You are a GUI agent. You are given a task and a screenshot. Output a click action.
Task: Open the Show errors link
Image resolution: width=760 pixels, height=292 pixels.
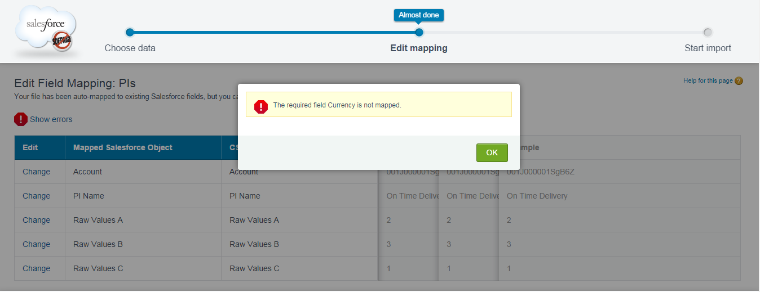pyautogui.click(x=51, y=119)
